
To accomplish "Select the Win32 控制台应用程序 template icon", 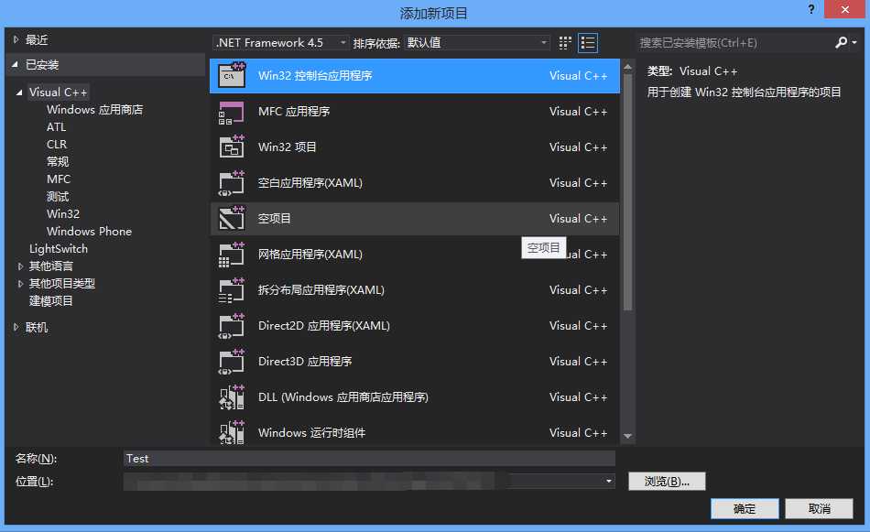I will (232, 75).
